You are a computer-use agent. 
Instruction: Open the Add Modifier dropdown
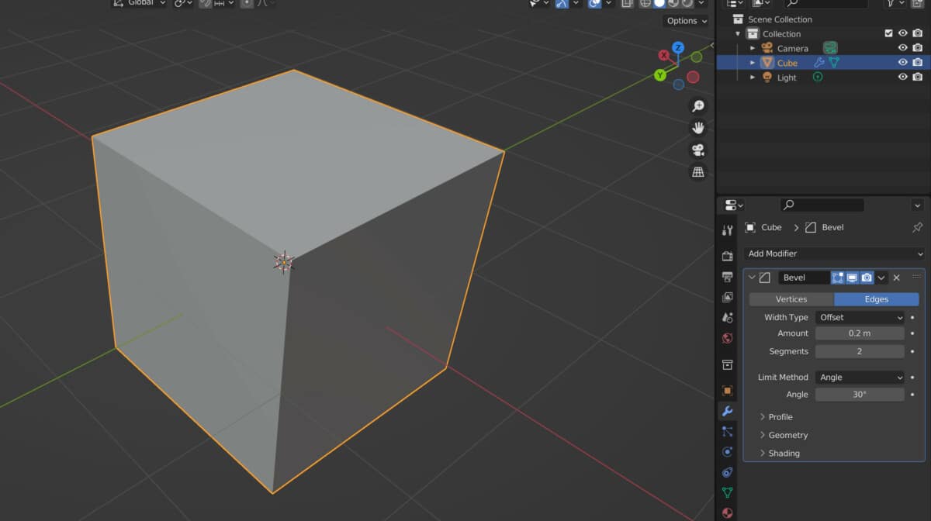click(x=834, y=254)
